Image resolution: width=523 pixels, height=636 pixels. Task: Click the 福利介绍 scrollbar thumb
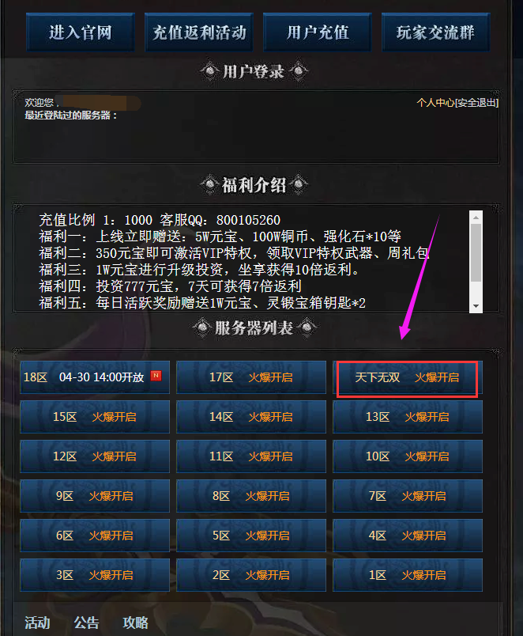476,252
